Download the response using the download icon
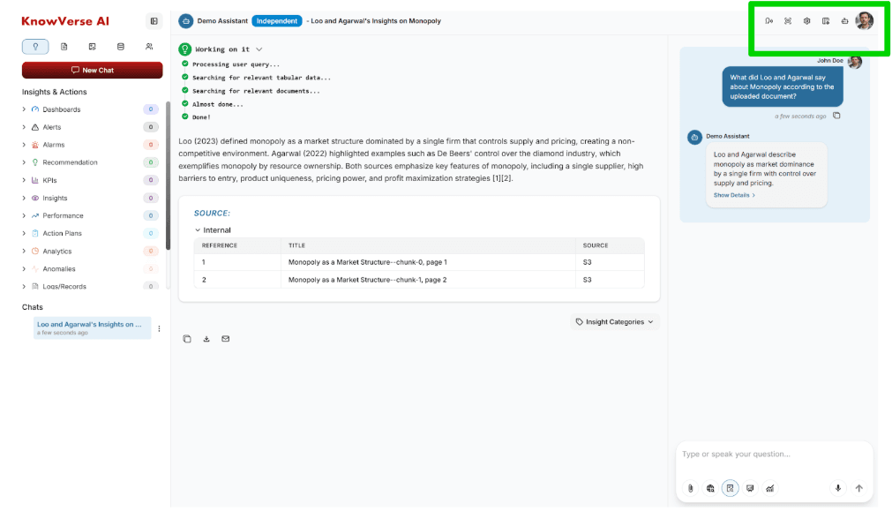Image resolution: width=892 pixels, height=511 pixels. click(x=206, y=338)
